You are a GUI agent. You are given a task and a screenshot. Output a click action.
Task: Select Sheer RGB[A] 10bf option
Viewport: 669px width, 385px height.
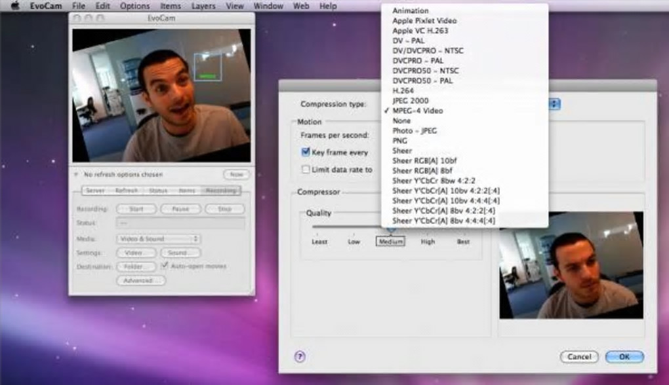pyautogui.click(x=464, y=160)
